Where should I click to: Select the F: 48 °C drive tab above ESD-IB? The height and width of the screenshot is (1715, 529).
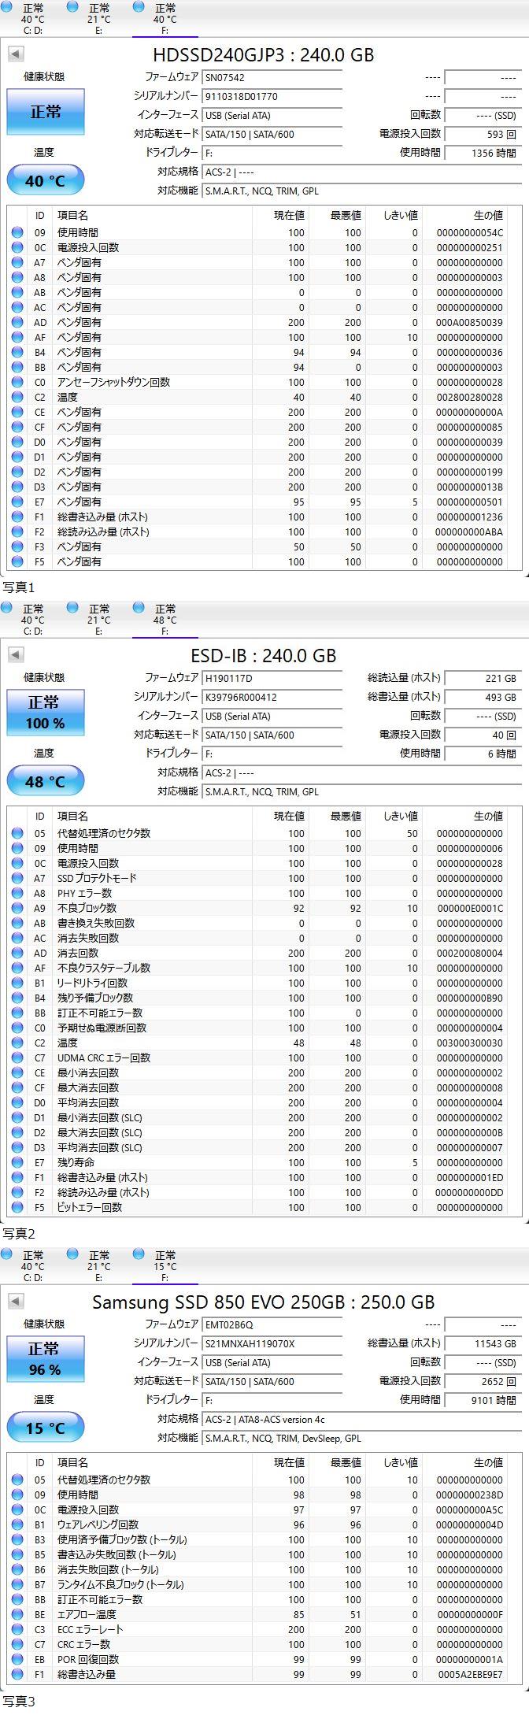pyautogui.click(x=165, y=620)
